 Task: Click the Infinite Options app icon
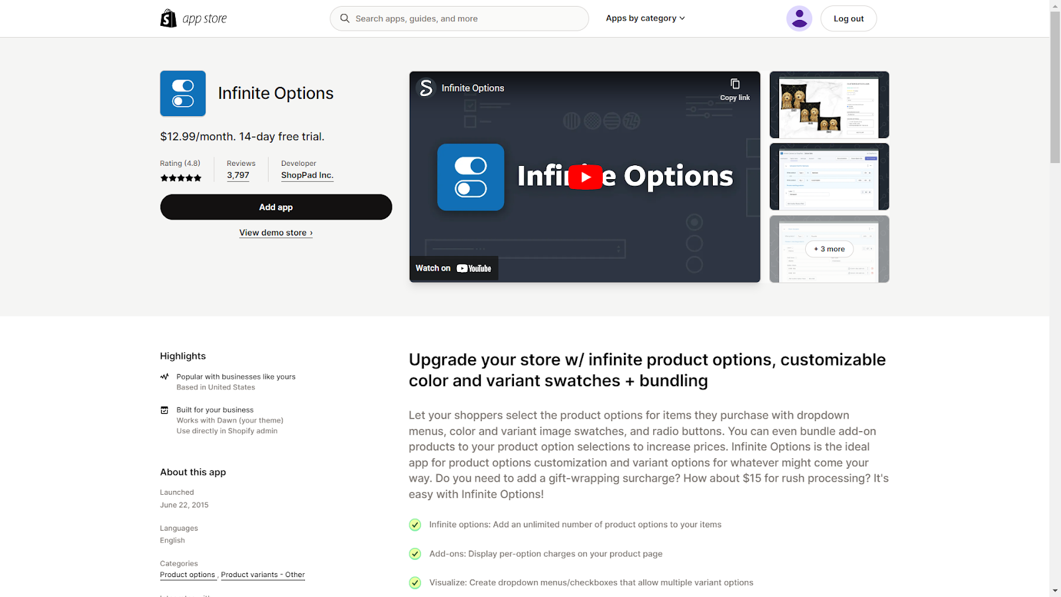click(x=183, y=94)
